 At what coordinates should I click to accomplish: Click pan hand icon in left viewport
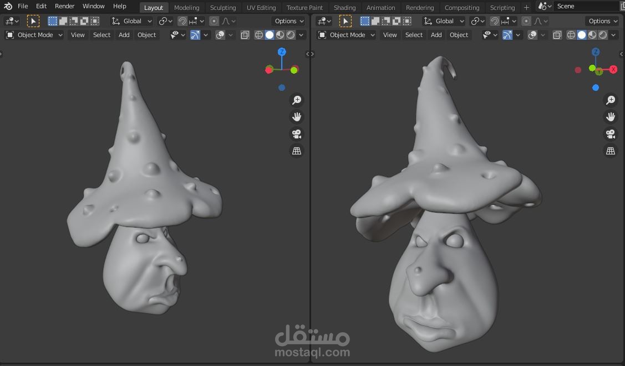[297, 117]
